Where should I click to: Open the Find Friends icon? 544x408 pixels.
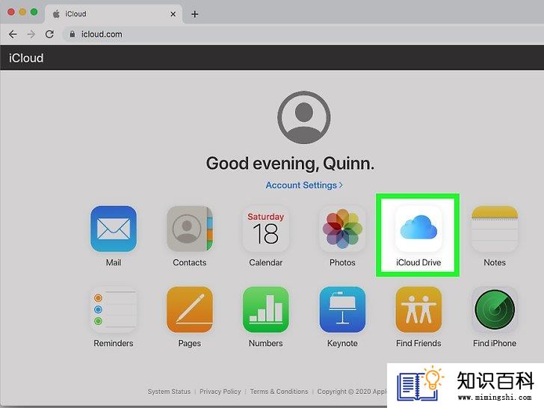[418, 309]
